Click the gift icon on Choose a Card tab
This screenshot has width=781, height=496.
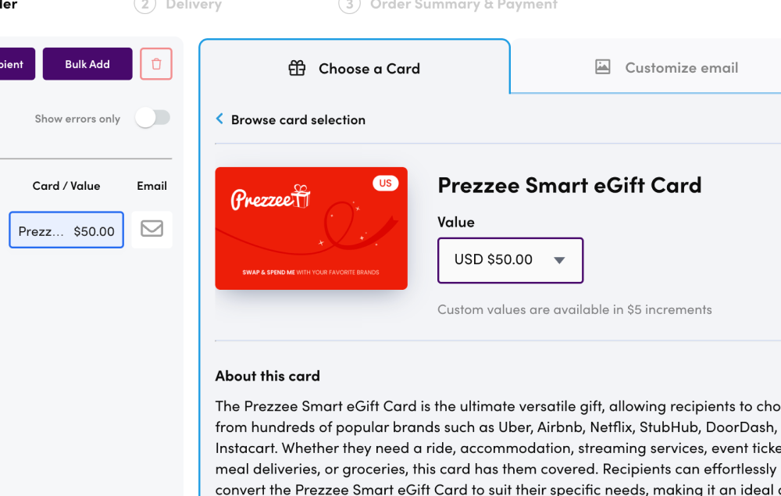pos(298,68)
